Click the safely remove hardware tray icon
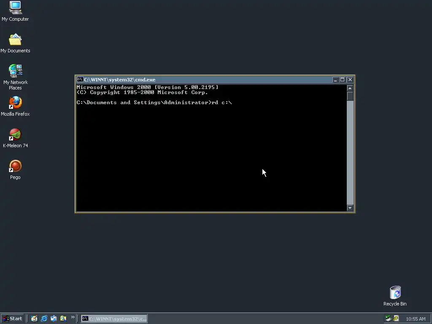The height and width of the screenshot is (324, 432). 389,318
